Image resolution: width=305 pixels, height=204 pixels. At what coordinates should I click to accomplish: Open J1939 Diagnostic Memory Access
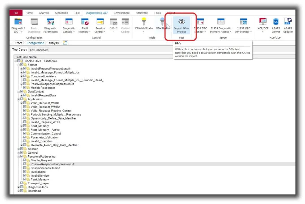(x=221, y=25)
